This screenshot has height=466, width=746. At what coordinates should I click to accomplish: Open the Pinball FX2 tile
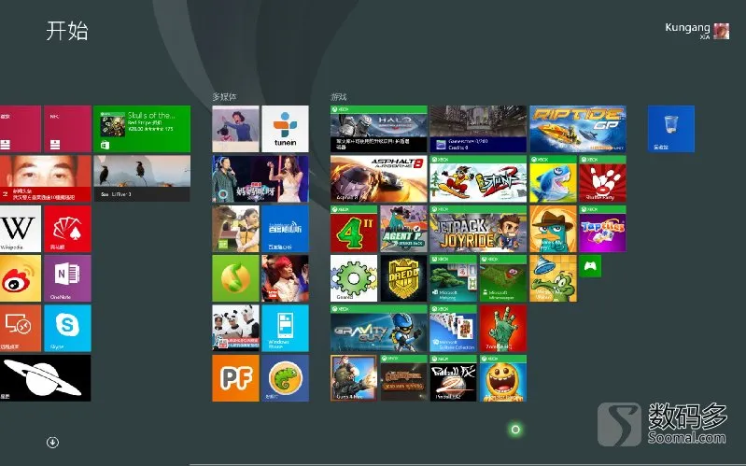(x=453, y=378)
